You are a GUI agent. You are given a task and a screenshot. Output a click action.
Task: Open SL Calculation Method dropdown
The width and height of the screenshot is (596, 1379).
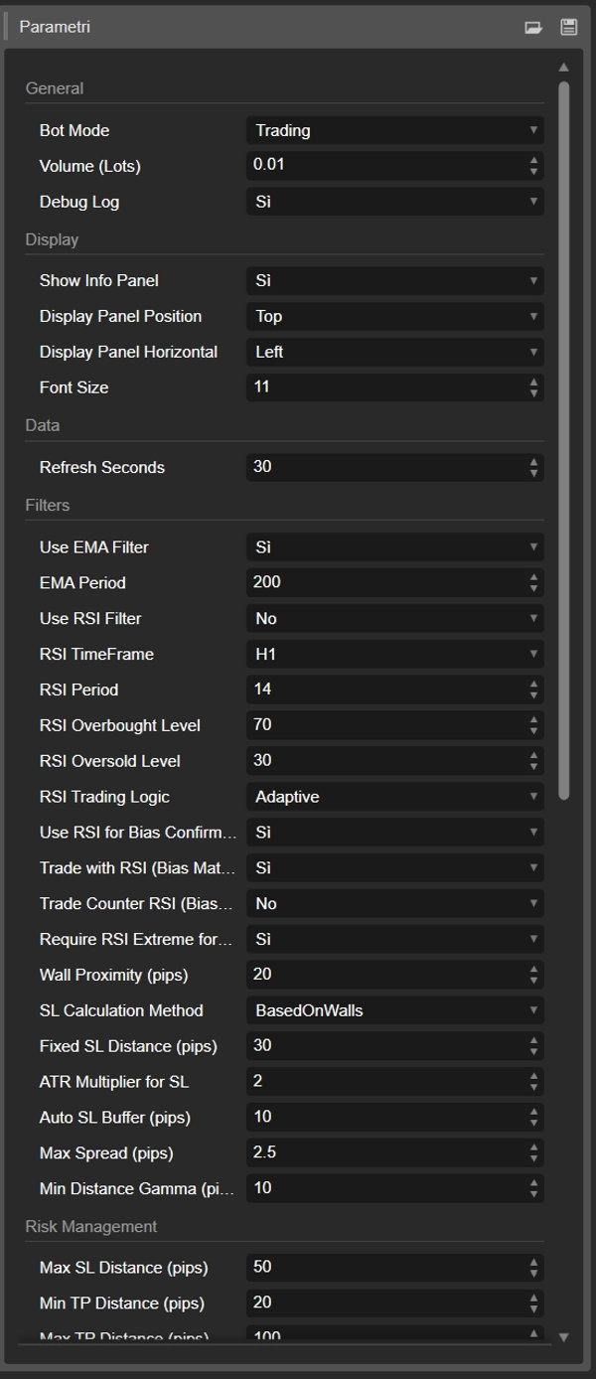[x=394, y=1010]
